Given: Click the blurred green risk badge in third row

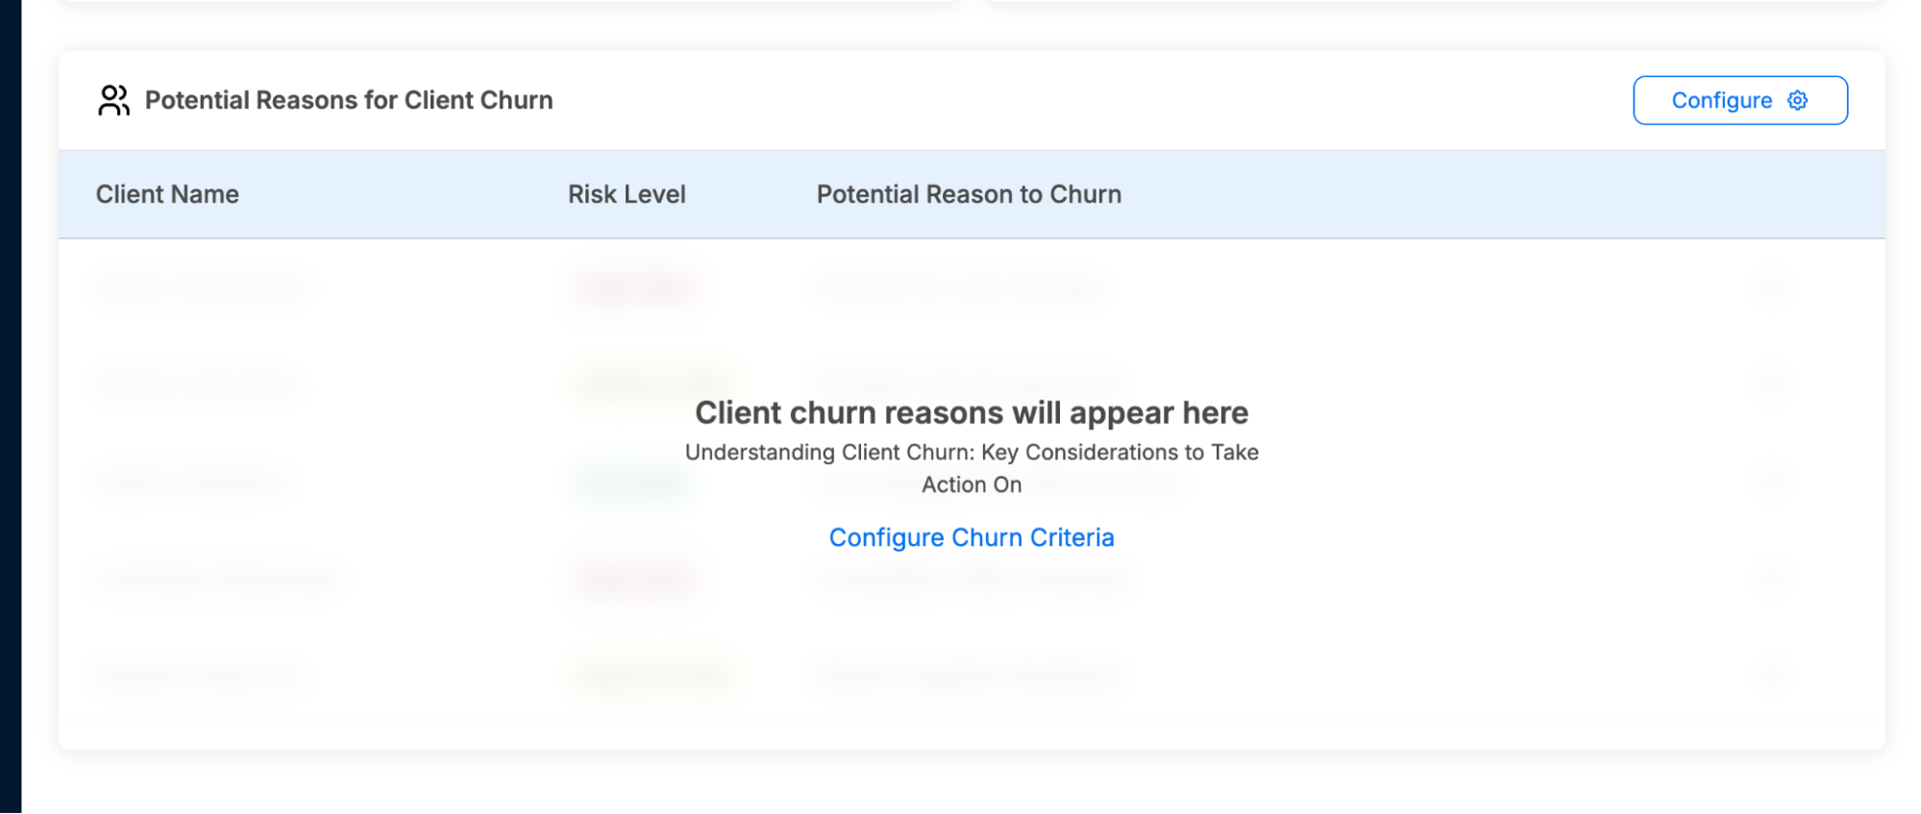Looking at the screenshot, I should [632, 481].
